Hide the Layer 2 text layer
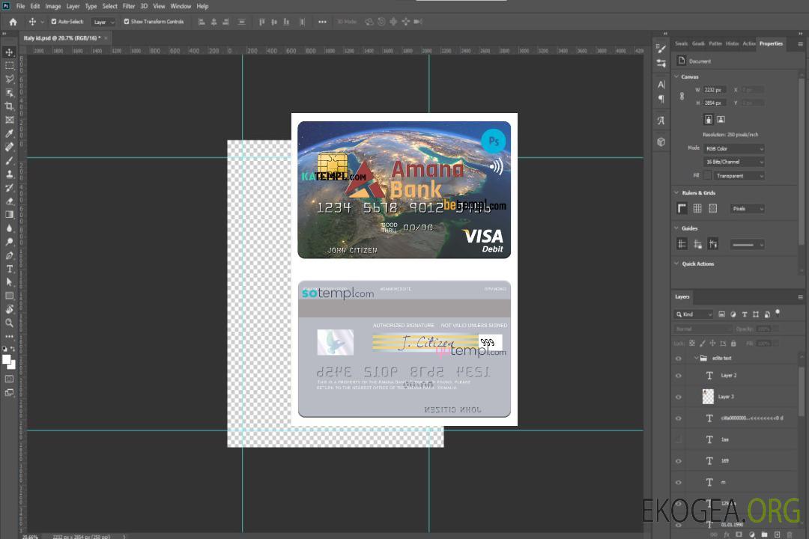 [x=679, y=376]
